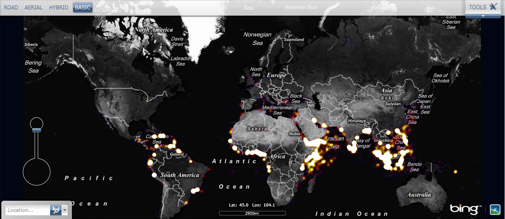Click the zoom slider vertical track

37,145
